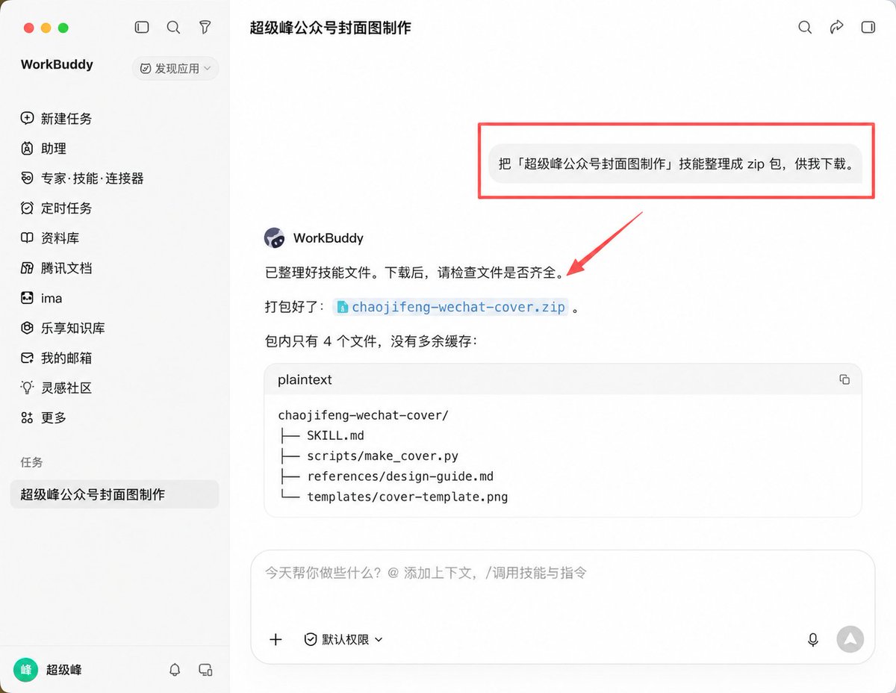The height and width of the screenshot is (693, 896).
Task: Open notifications bell icon
Action: 175,670
